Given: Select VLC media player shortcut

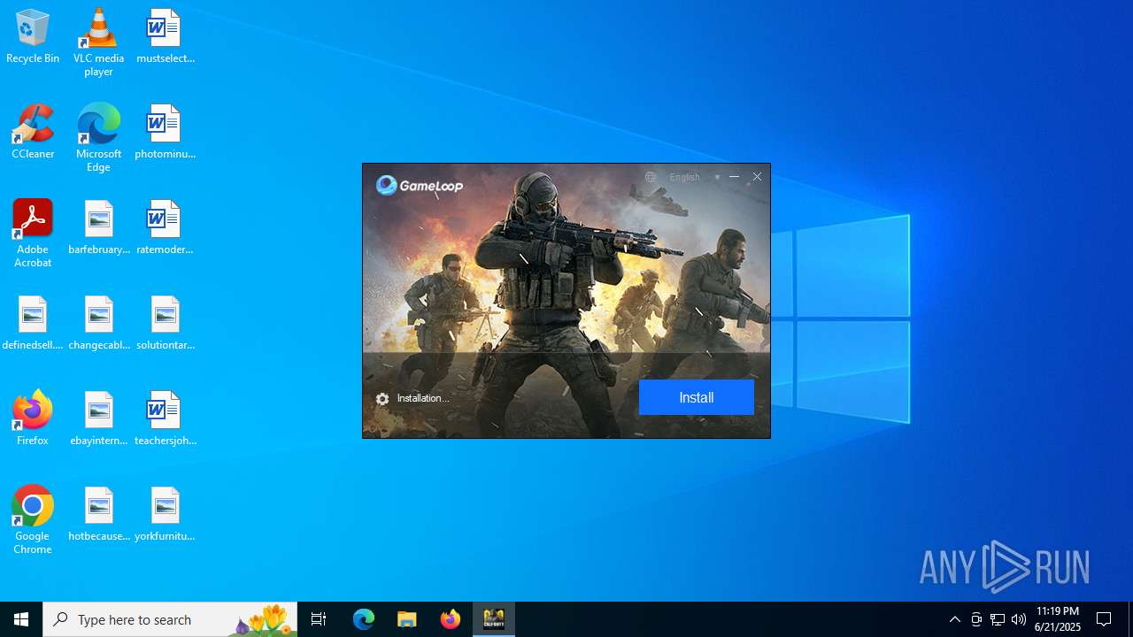Looking at the screenshot, I should [x=98, y=42].
